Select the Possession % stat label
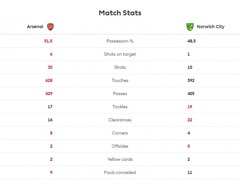The width and height of the screenshot is (240, 184). pyautogui.click(x=120, y=41)
